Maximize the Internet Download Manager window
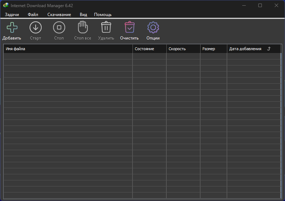 [260, 5]
